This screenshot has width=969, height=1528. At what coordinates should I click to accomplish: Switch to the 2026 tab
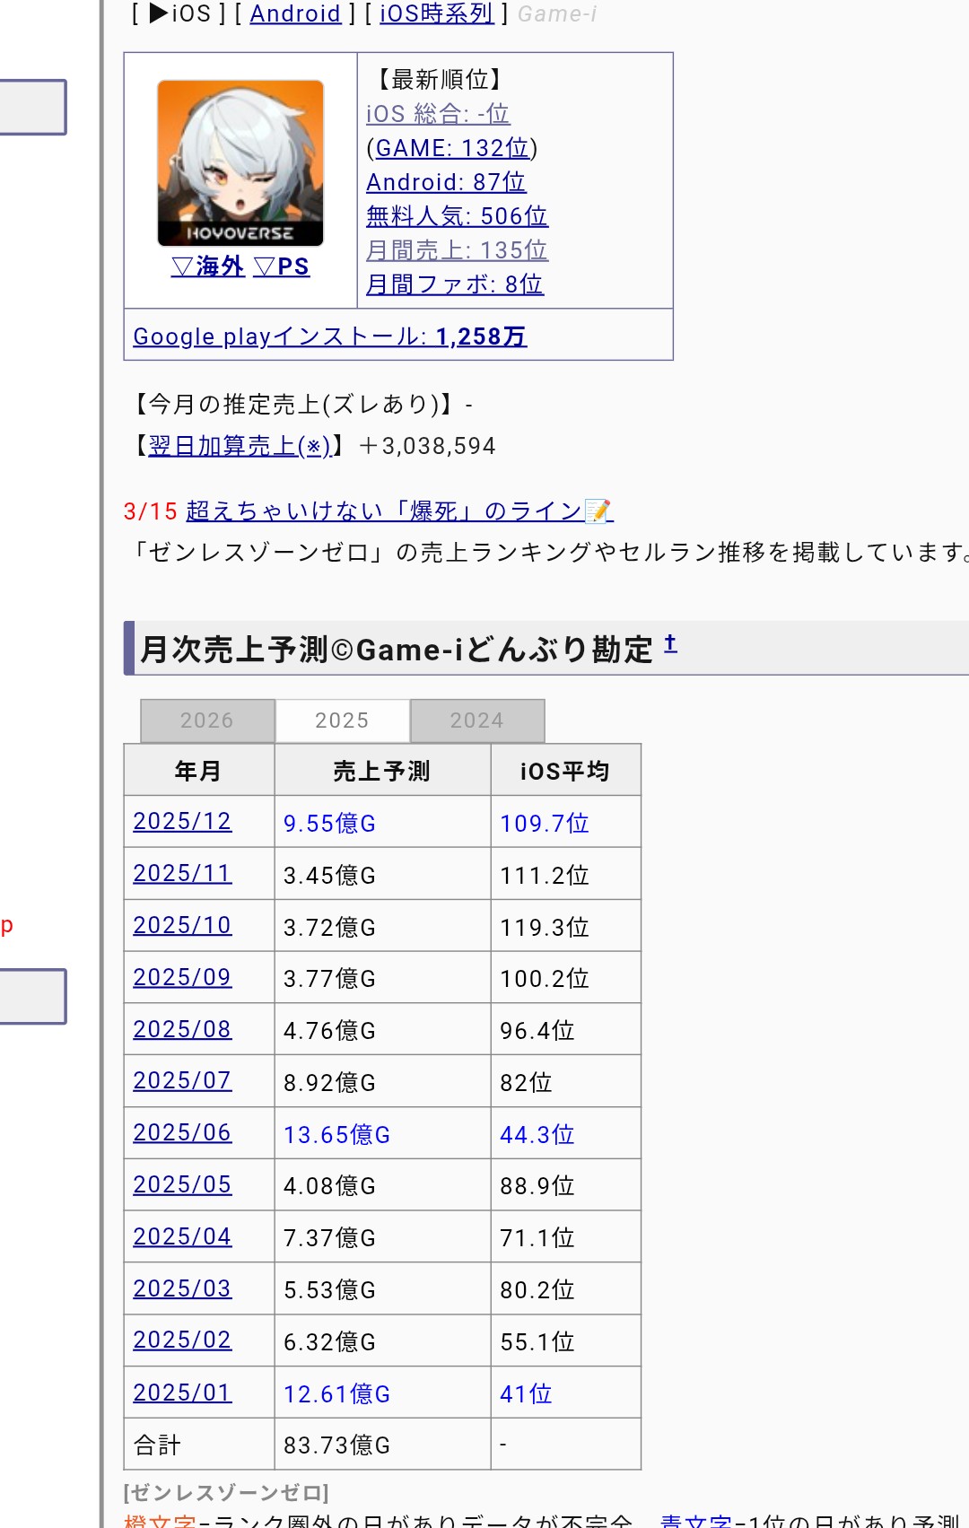(207, 720)
